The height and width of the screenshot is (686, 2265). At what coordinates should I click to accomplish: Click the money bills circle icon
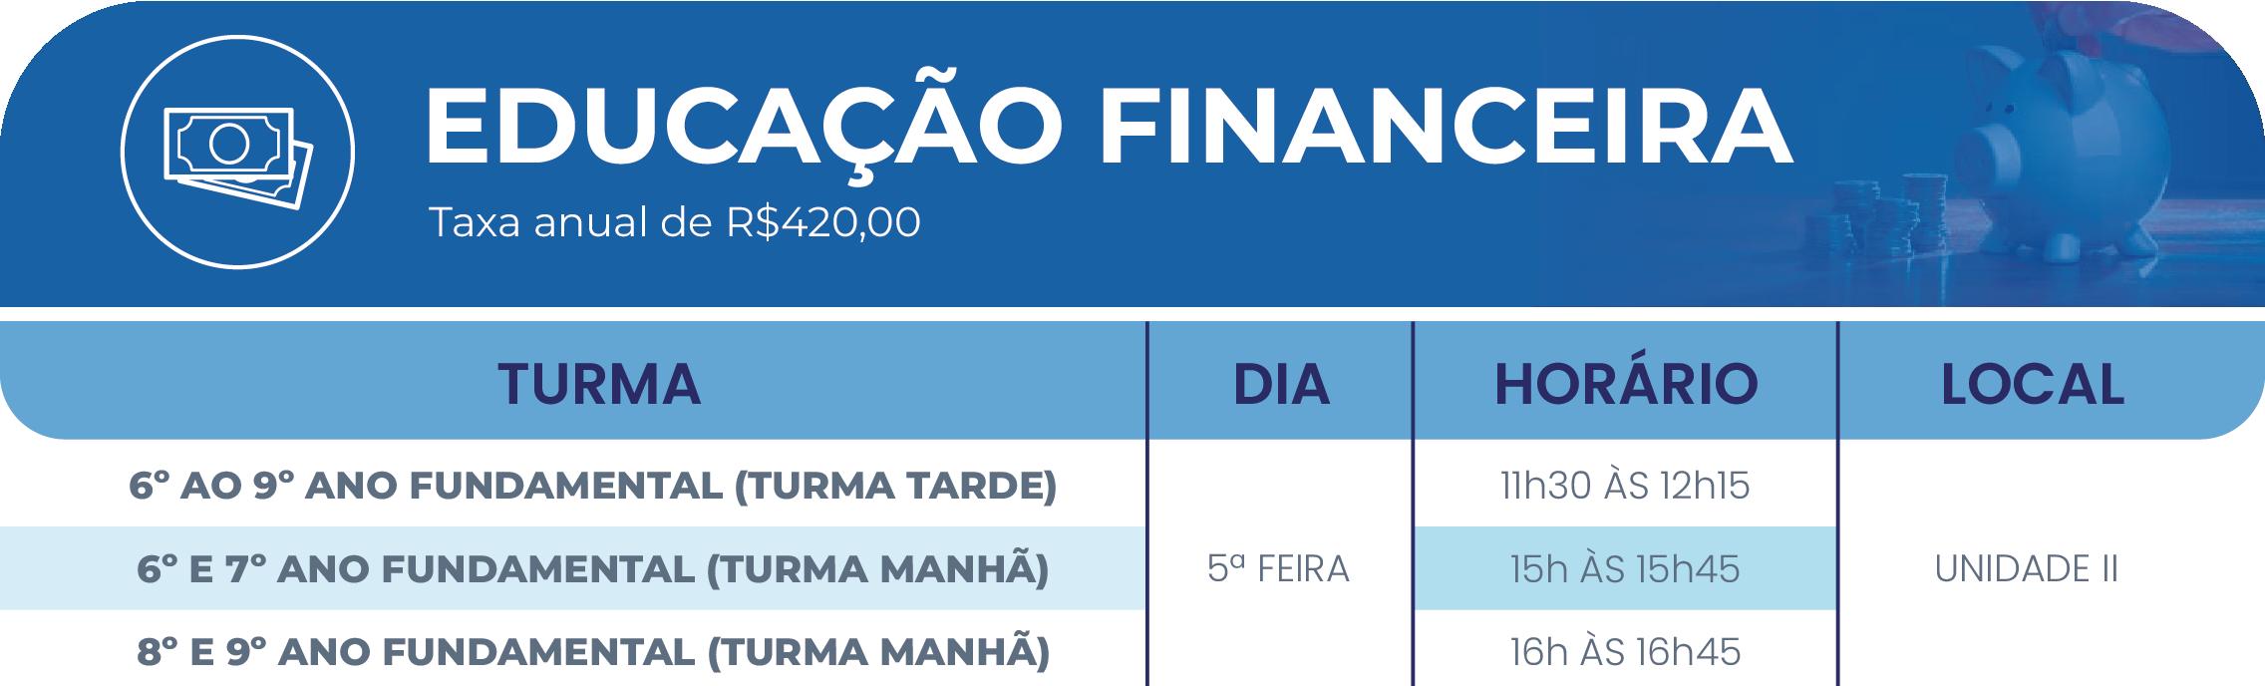pos(237,154)
